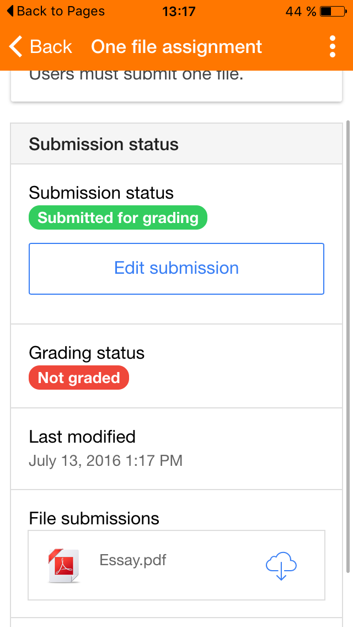Tap the 'Back' text in header
Screen dimensions: 353x627
click(x=51, y=47)
